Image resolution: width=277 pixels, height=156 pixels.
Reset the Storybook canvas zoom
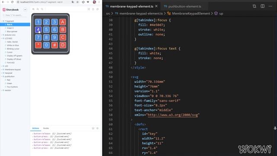[42, 9]
